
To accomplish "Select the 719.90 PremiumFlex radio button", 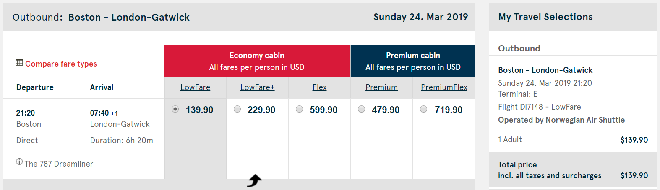I will pos(424,110).
